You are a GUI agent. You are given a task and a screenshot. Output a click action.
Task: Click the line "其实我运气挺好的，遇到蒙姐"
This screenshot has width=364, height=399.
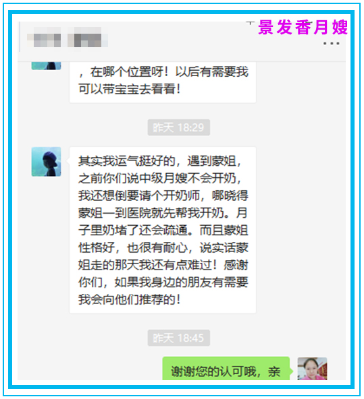point(159,161)
